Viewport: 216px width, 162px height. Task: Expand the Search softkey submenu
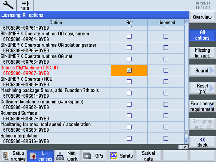(202, 71)
